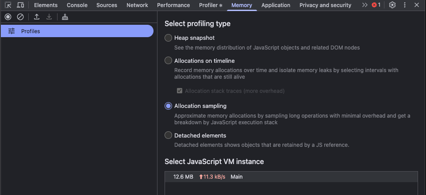This screenshot has width=426, height=195.
Task: Select Profiles in the sidebar
Action: [77, 31]
